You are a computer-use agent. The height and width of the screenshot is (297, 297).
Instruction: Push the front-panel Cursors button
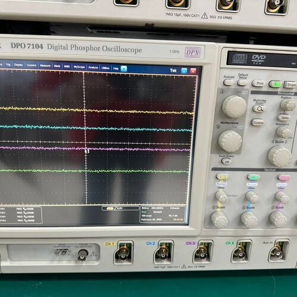coord(258,122)
